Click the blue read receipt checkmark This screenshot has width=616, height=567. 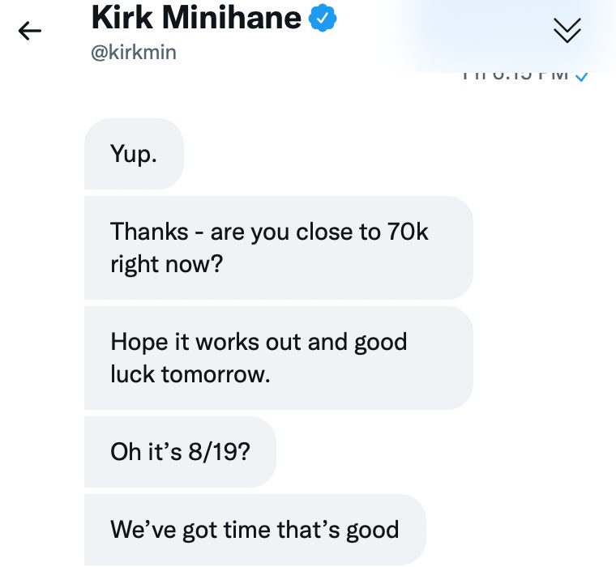click(x=581, y=75)
